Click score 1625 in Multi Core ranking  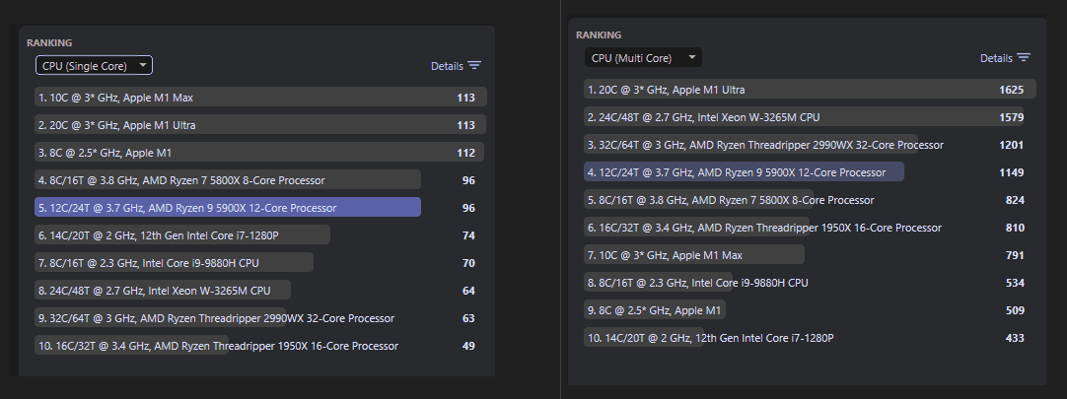pyautogui.click(x=1011, y=90)
